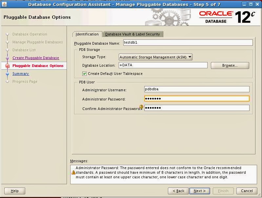Image resolution: width=262 pixels, height=198 pixels.
Task: Click the disabled Finish button
Action: click(x=223, y=191)
